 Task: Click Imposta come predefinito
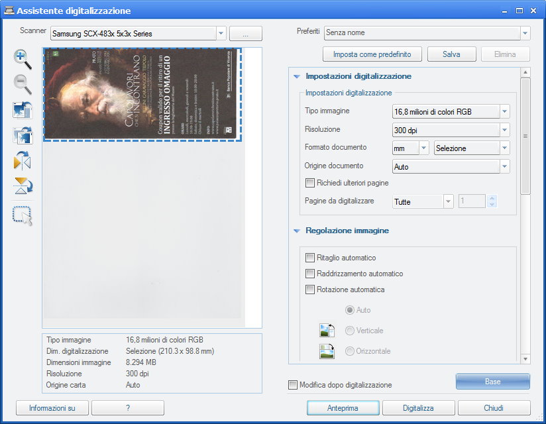(x=372, y=54)
